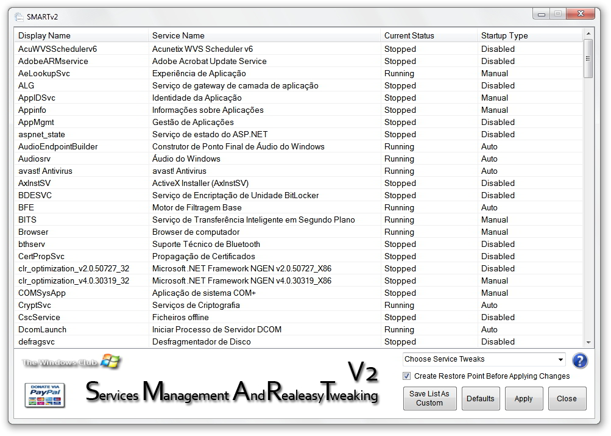Image resolution: width=611 pixels, height=436 pixels.
Task: Select the CryptSvc service
Action: (298, 305)
